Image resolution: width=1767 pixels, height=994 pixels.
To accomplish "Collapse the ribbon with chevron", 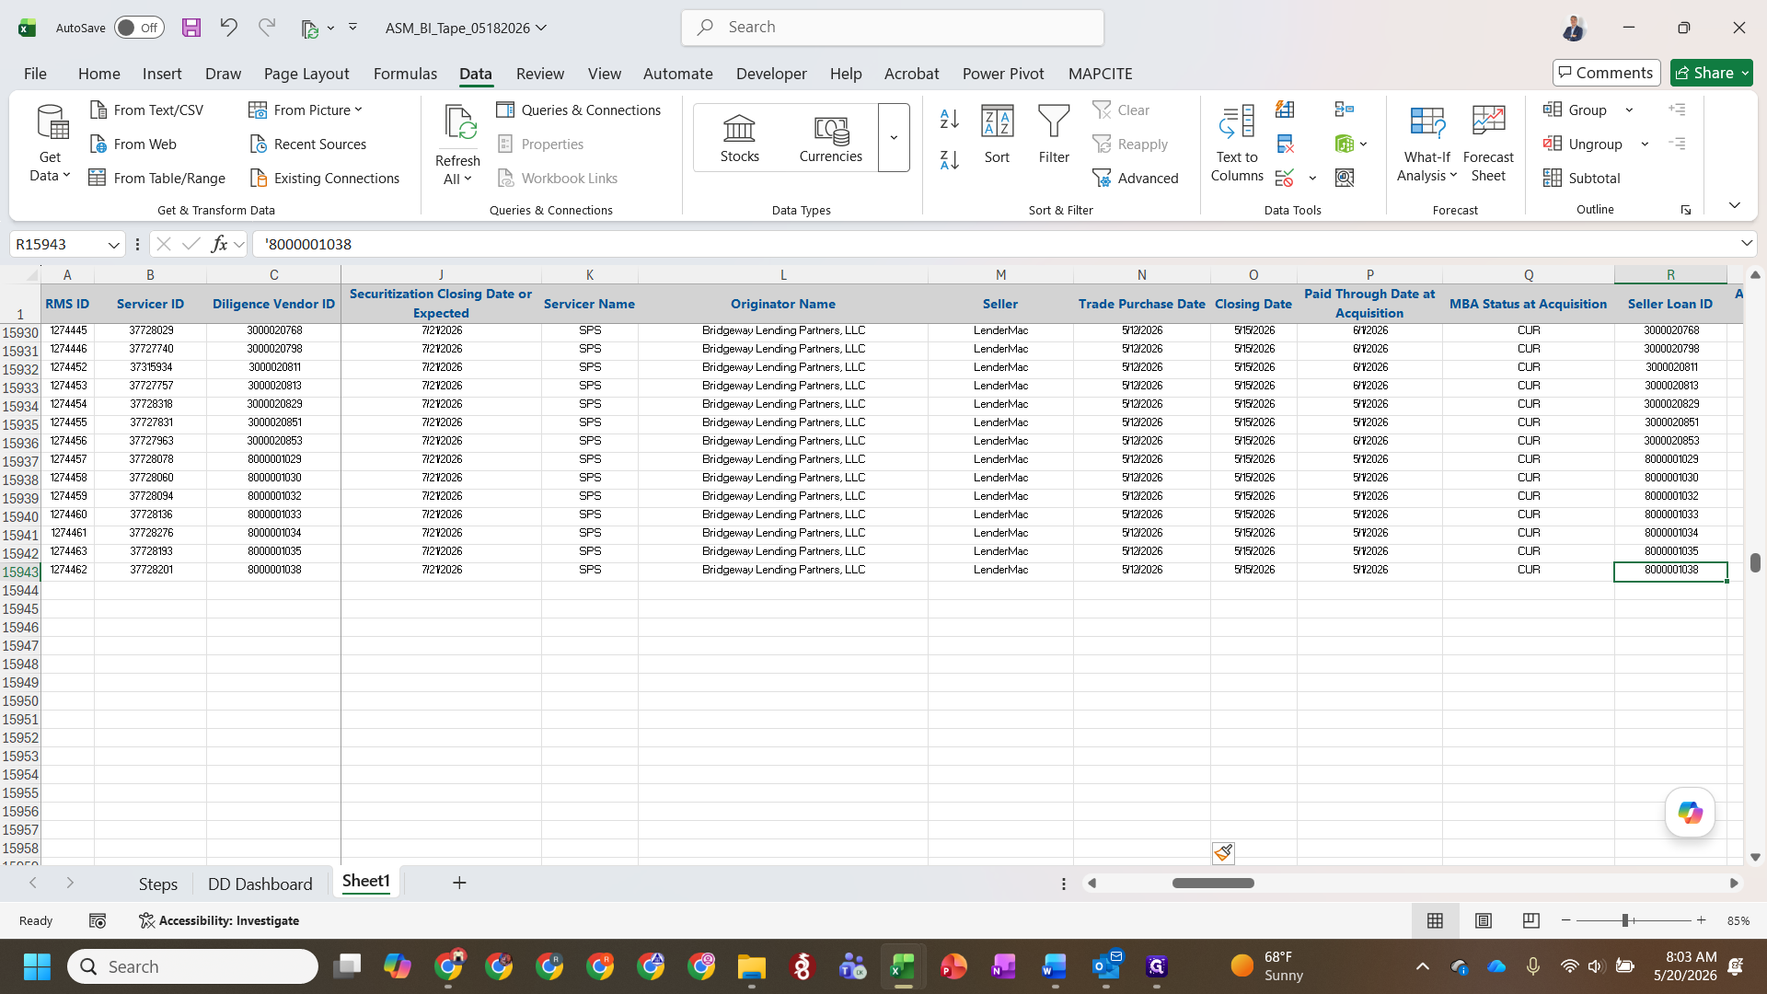I will click(x=1734, y=205).
